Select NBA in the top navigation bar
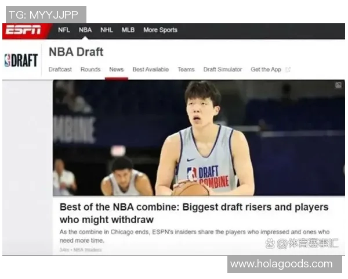 pos(85,30)
